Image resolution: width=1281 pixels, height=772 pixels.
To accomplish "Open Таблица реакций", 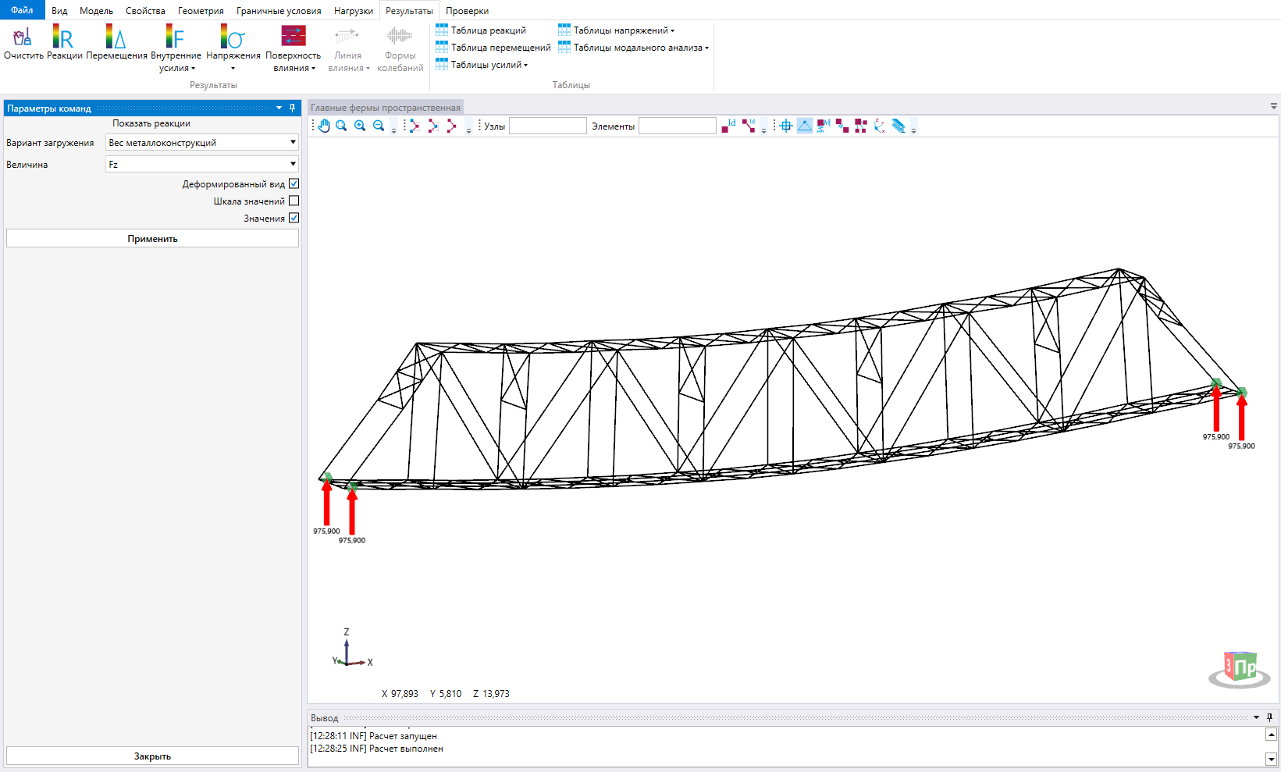I will (x=481, y=30).
